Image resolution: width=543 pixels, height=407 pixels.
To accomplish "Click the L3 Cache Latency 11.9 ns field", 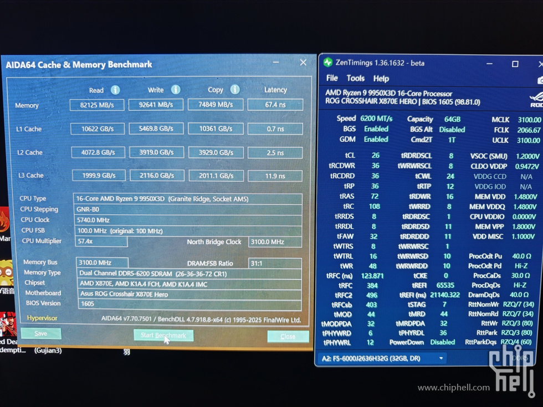I will tap(275, 176).
